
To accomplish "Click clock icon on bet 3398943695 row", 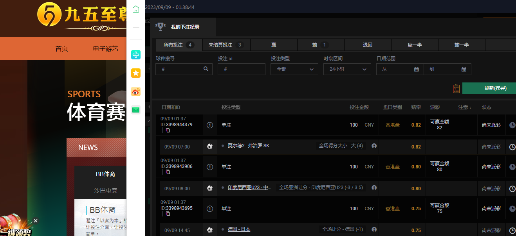I will [x=512, y=209].
